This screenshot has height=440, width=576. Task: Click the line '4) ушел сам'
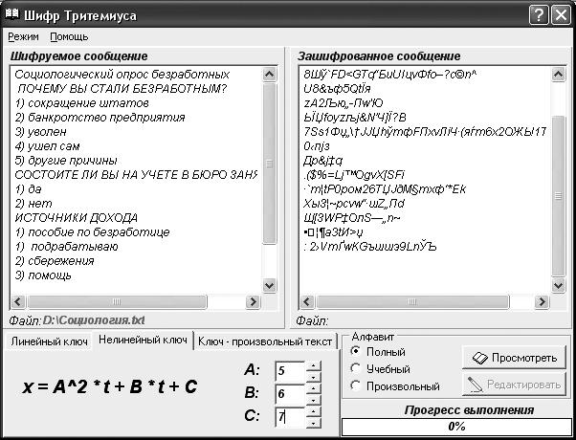(x=47, y=146)
